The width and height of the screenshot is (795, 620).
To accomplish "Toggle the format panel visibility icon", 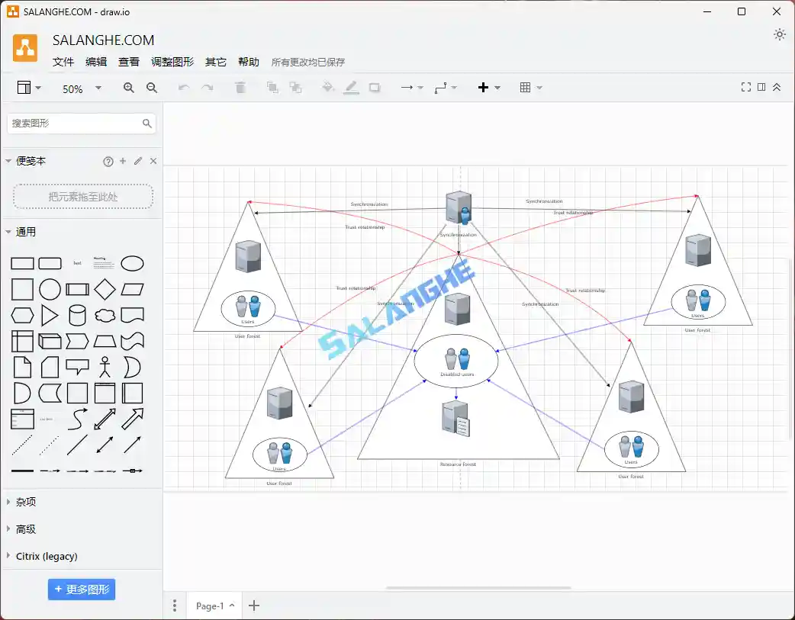I will pyautogui.click(x=761, y=87).
